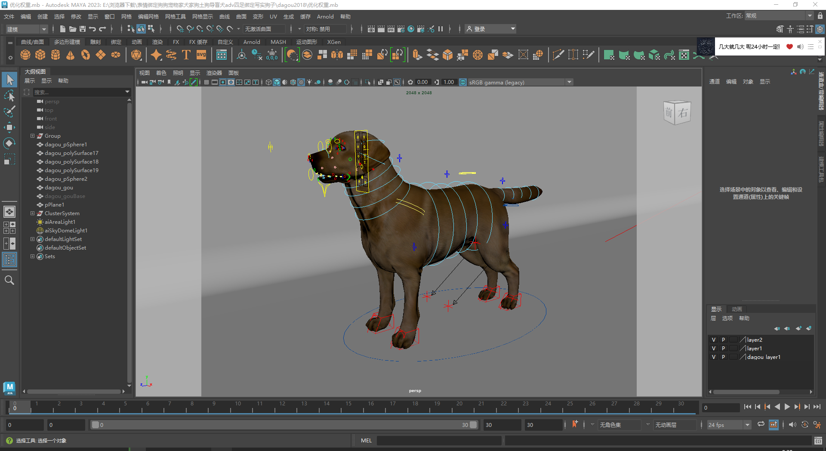Toggle visibility V of layer2
Image resolution: width=826 pixels, height=451 pixels.
(714, 340)
